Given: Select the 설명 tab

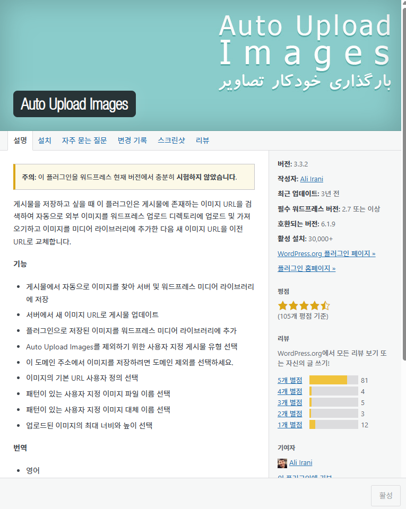Looking at the screenshot, I should click(20, 141).
